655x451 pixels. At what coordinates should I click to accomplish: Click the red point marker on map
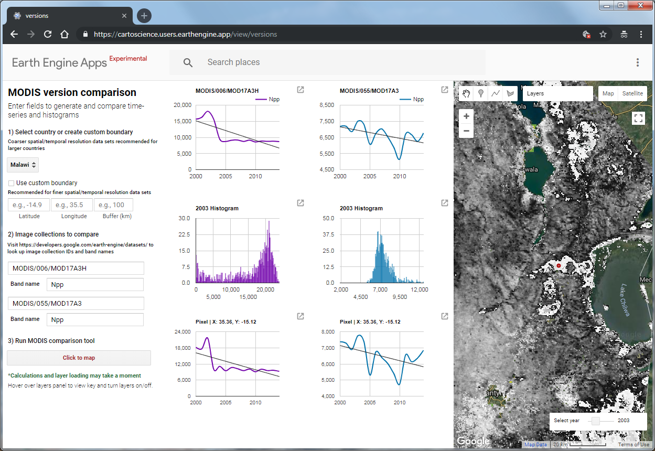click(x=559, y=266)
